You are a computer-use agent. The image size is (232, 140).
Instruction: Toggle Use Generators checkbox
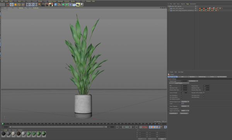pos(182,97)
